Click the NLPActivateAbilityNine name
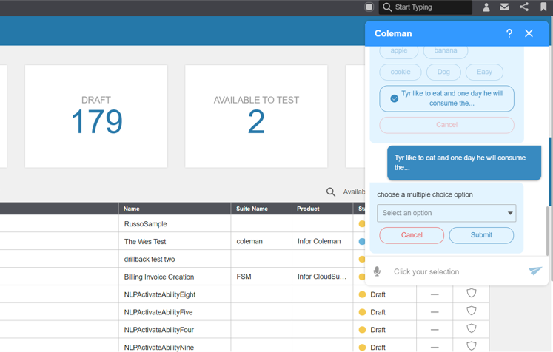 pos(158,348)
